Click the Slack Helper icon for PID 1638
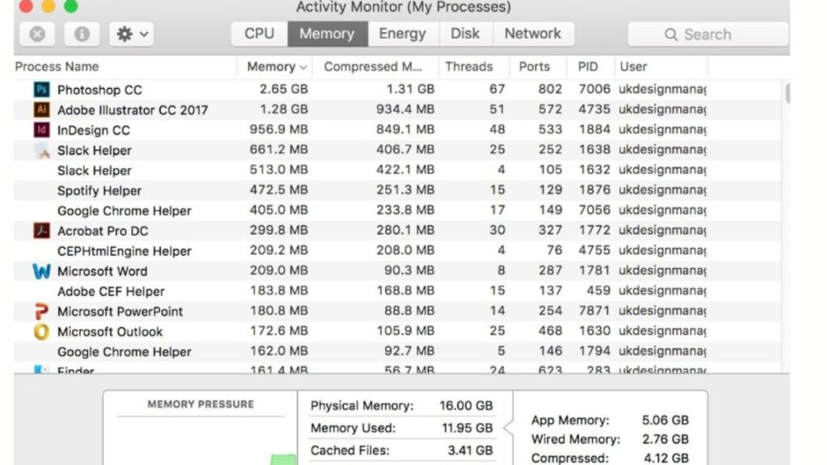The height and width of the screenshot is (465, 827). (x=42, y=150)
